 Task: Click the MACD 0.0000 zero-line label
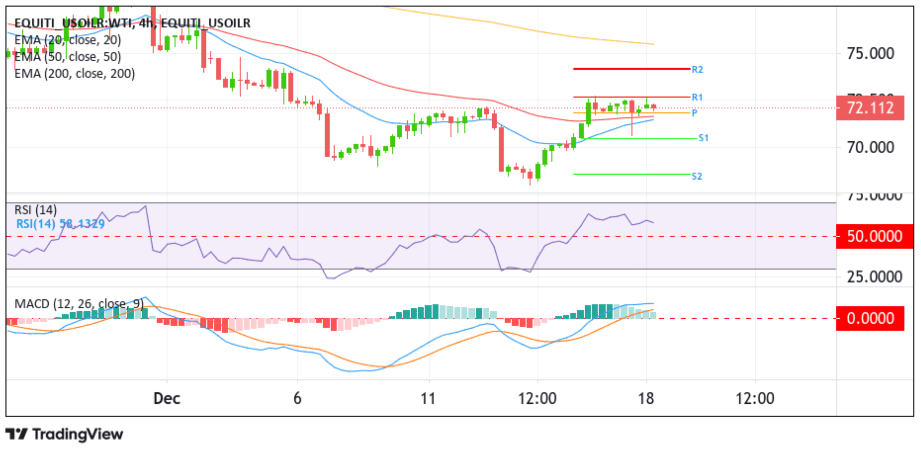point(870,318)
